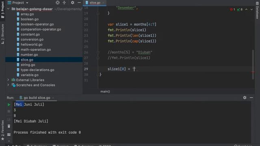Open Project panel settings gear
260x146 pixels.
click(72, 2)
